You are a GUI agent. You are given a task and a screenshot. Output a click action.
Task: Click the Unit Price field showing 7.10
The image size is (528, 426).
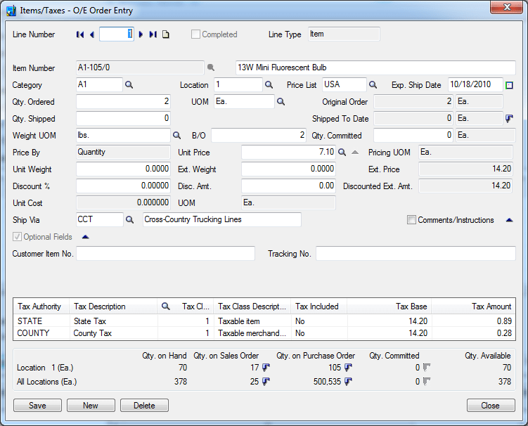click(288, 152)
